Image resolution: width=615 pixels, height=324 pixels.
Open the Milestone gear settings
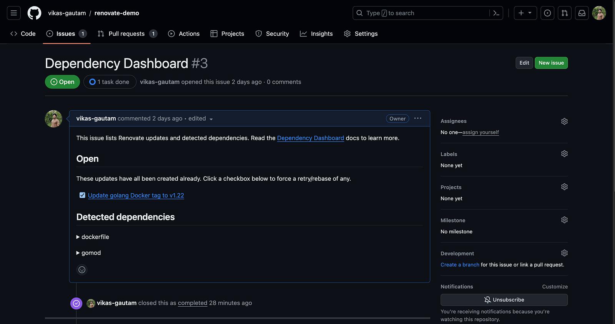click(564, 220)
